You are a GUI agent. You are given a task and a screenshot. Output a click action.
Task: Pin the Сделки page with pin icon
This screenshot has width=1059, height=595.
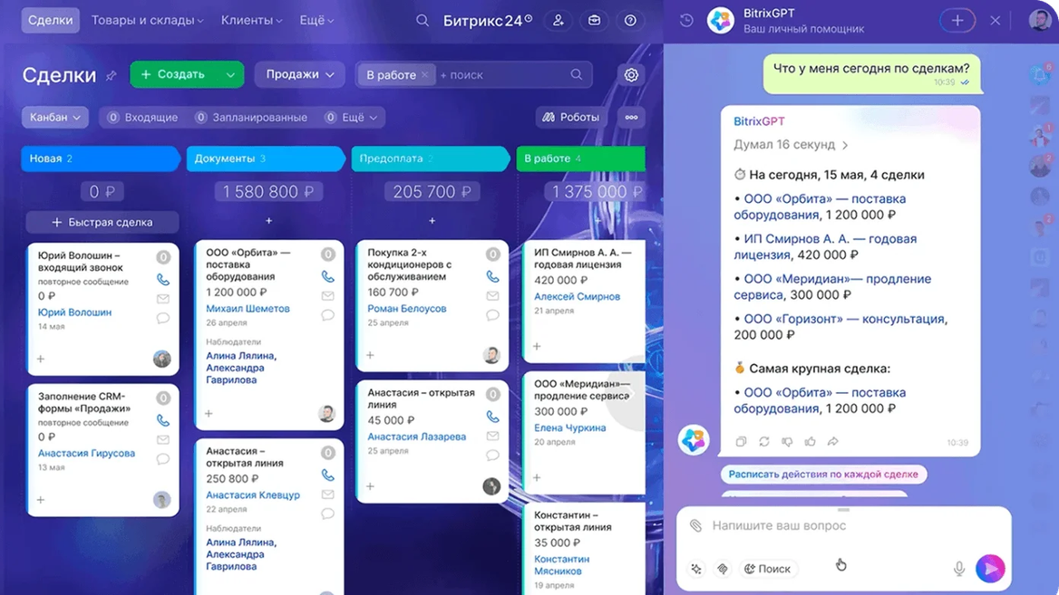click(111, 75)
